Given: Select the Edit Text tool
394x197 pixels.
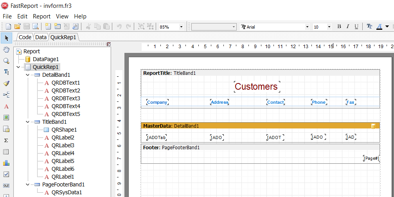Looking at the screenshot, I should (6, 72).
